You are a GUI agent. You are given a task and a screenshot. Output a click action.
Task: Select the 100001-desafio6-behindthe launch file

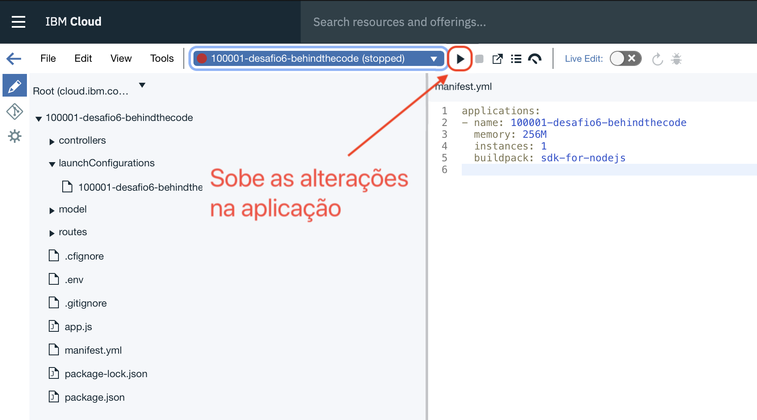click(x=140, y=187)
